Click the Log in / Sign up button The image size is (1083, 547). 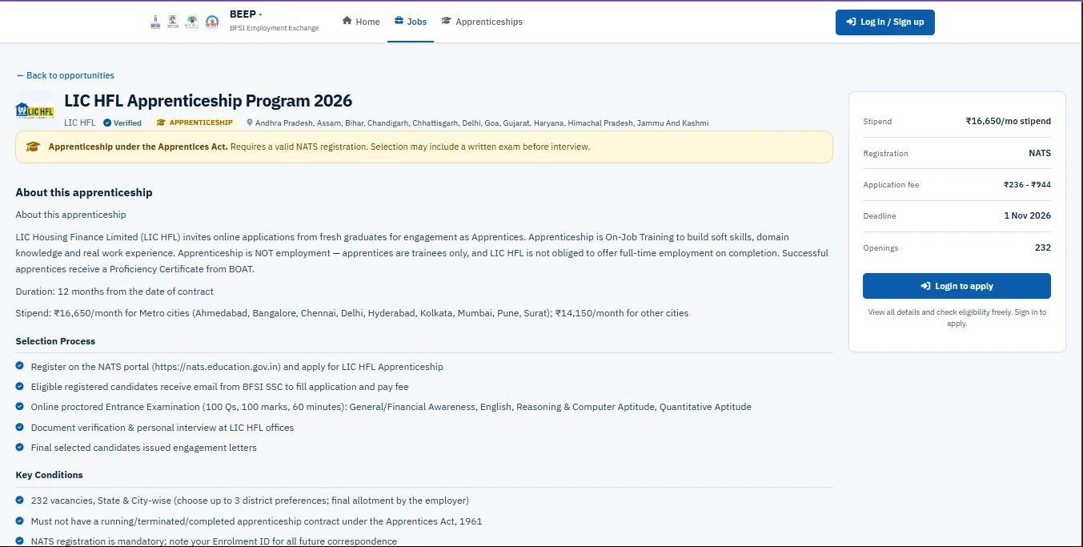point(885,22)
